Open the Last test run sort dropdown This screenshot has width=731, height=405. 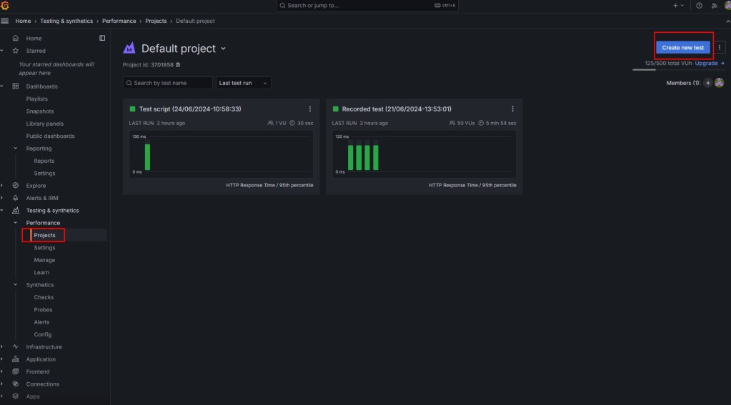tap(243, 83)
